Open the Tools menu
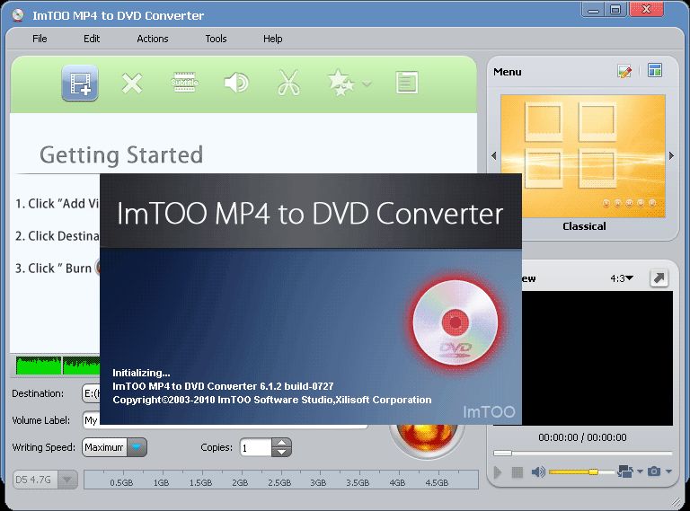This screenshot has width=690, height=511. [216, 39]
